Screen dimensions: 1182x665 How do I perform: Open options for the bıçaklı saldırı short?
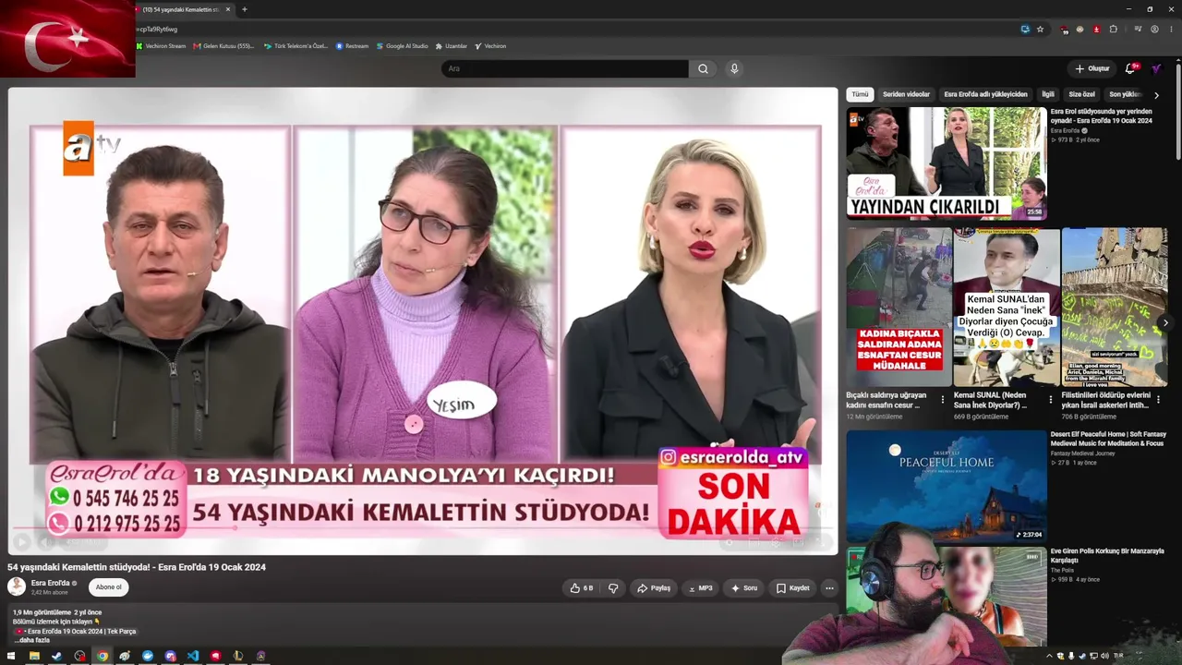[943, 400]
